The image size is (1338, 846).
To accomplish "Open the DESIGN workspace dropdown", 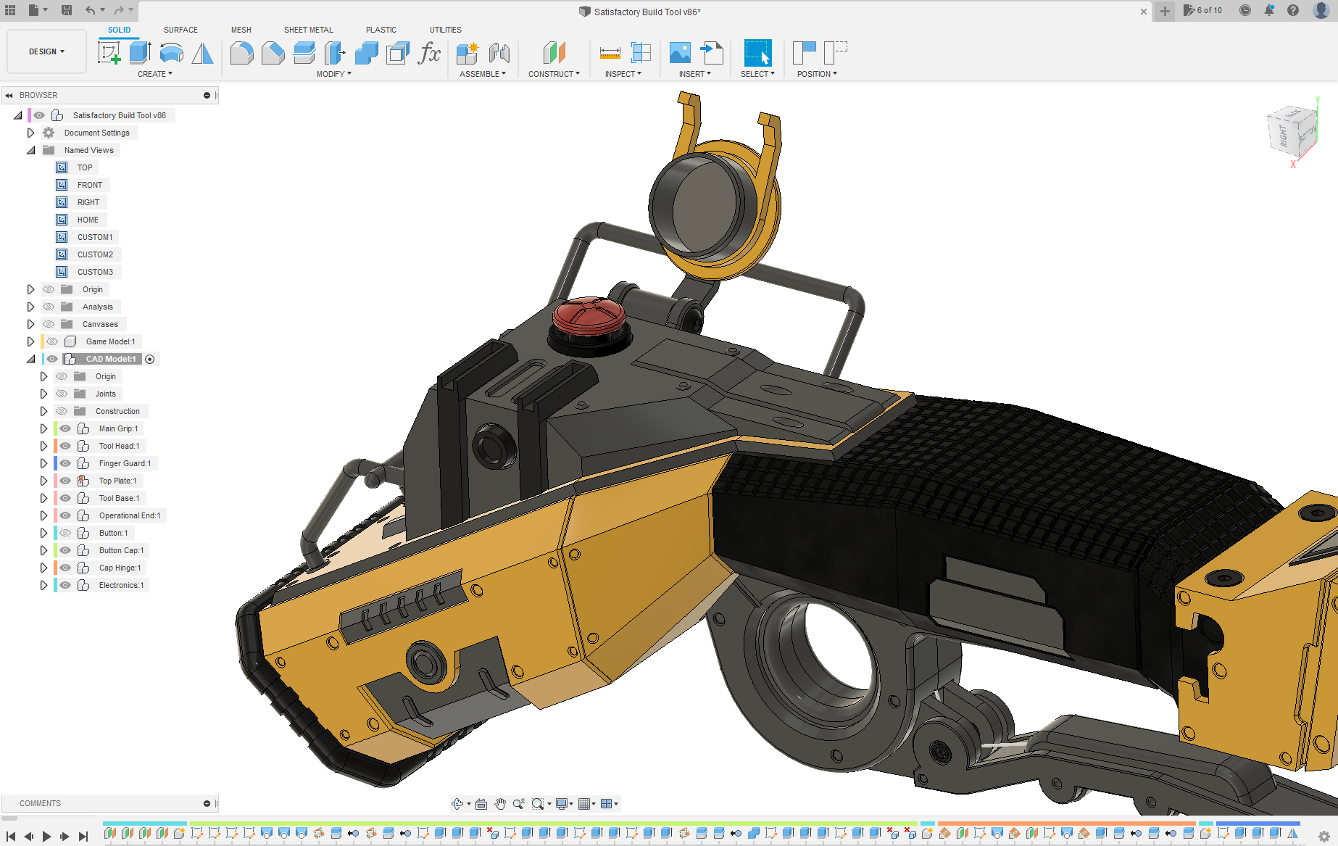I will pos(46,52).
